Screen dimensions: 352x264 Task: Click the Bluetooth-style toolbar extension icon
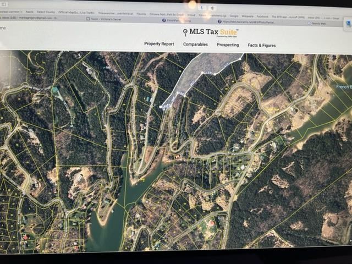click(x=202, y=8)
